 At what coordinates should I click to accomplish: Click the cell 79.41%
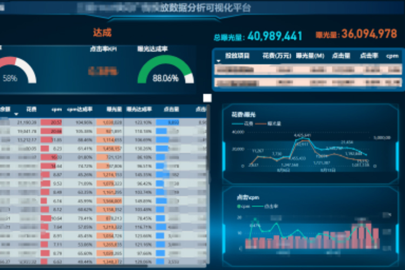85,219
